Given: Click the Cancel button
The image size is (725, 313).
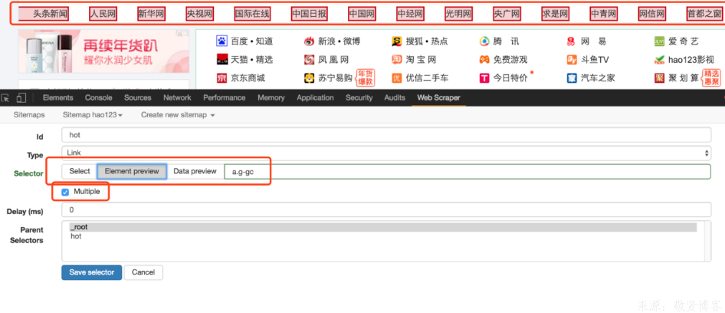Looking at the screenshot, I should pyautogui.click(x=143, y=272).
